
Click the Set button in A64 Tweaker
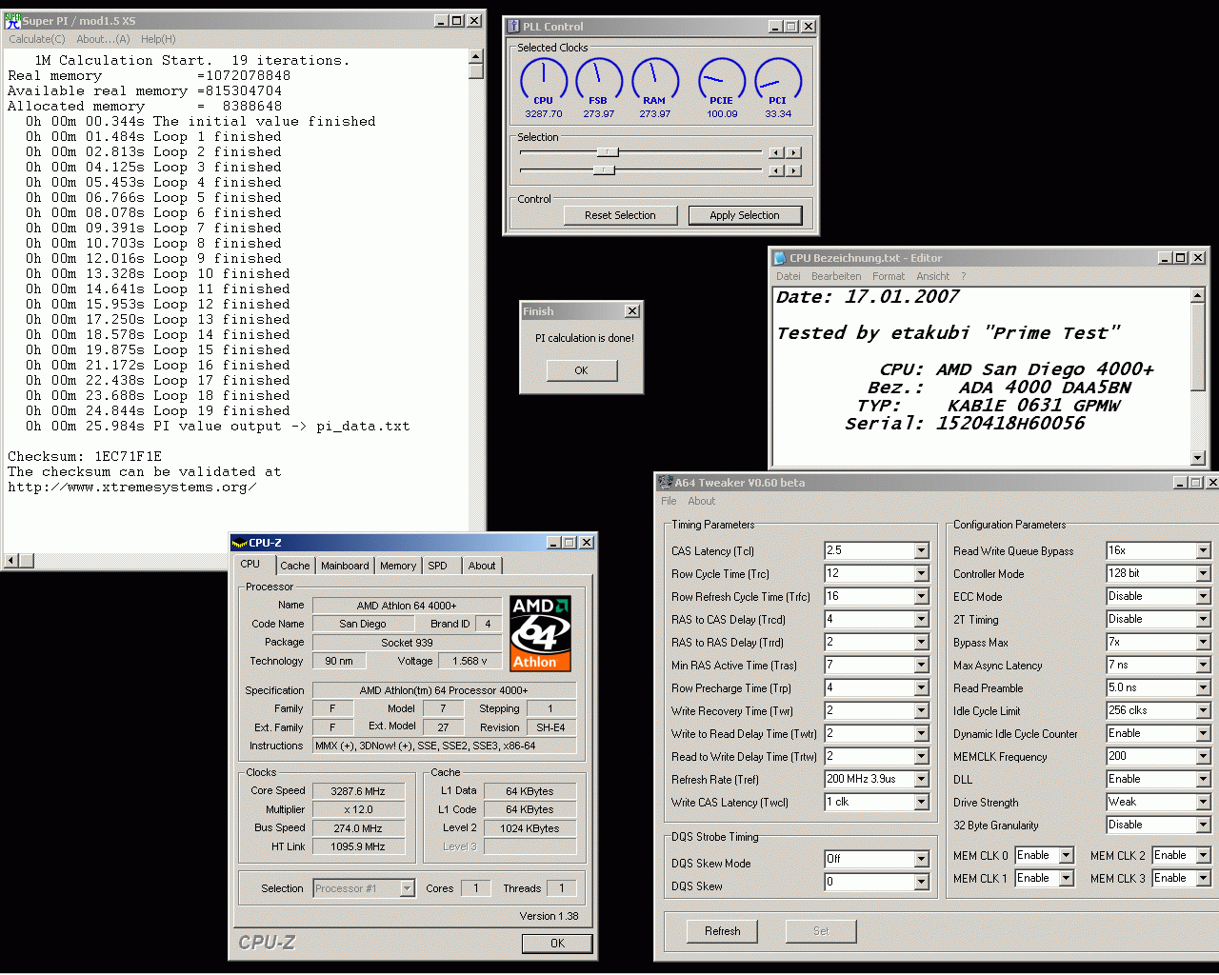[x=821, y=931]
